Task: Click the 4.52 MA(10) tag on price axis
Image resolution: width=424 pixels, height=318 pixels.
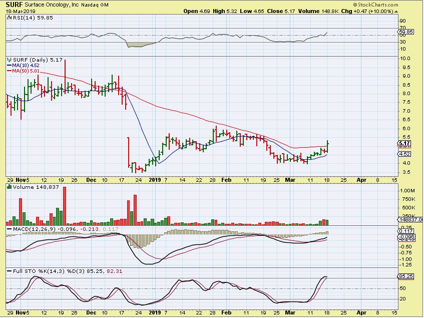Action: 404,154
